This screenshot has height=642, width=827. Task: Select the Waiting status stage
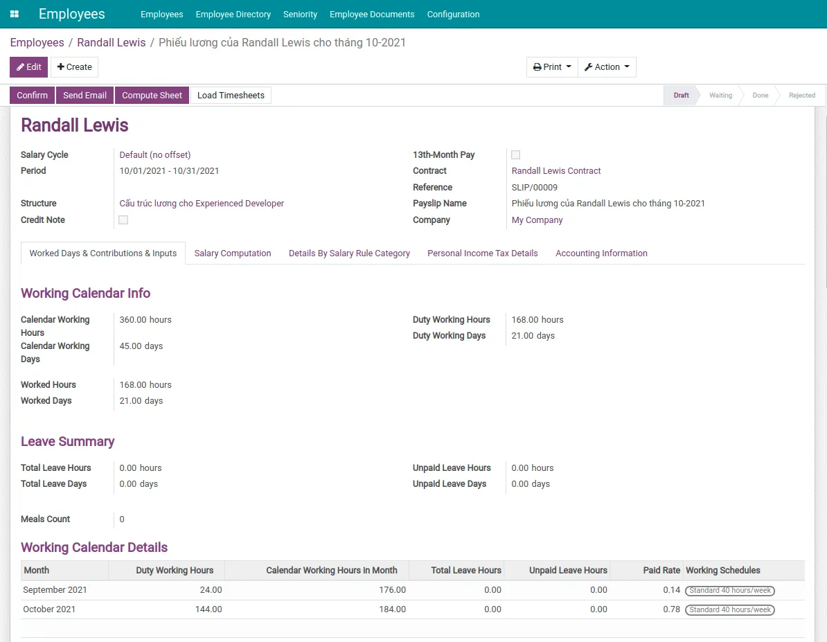point(720,96)
